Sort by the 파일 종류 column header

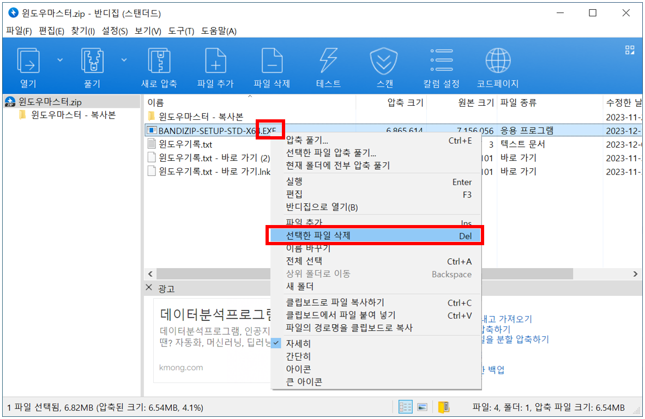(x=550, y=102)
